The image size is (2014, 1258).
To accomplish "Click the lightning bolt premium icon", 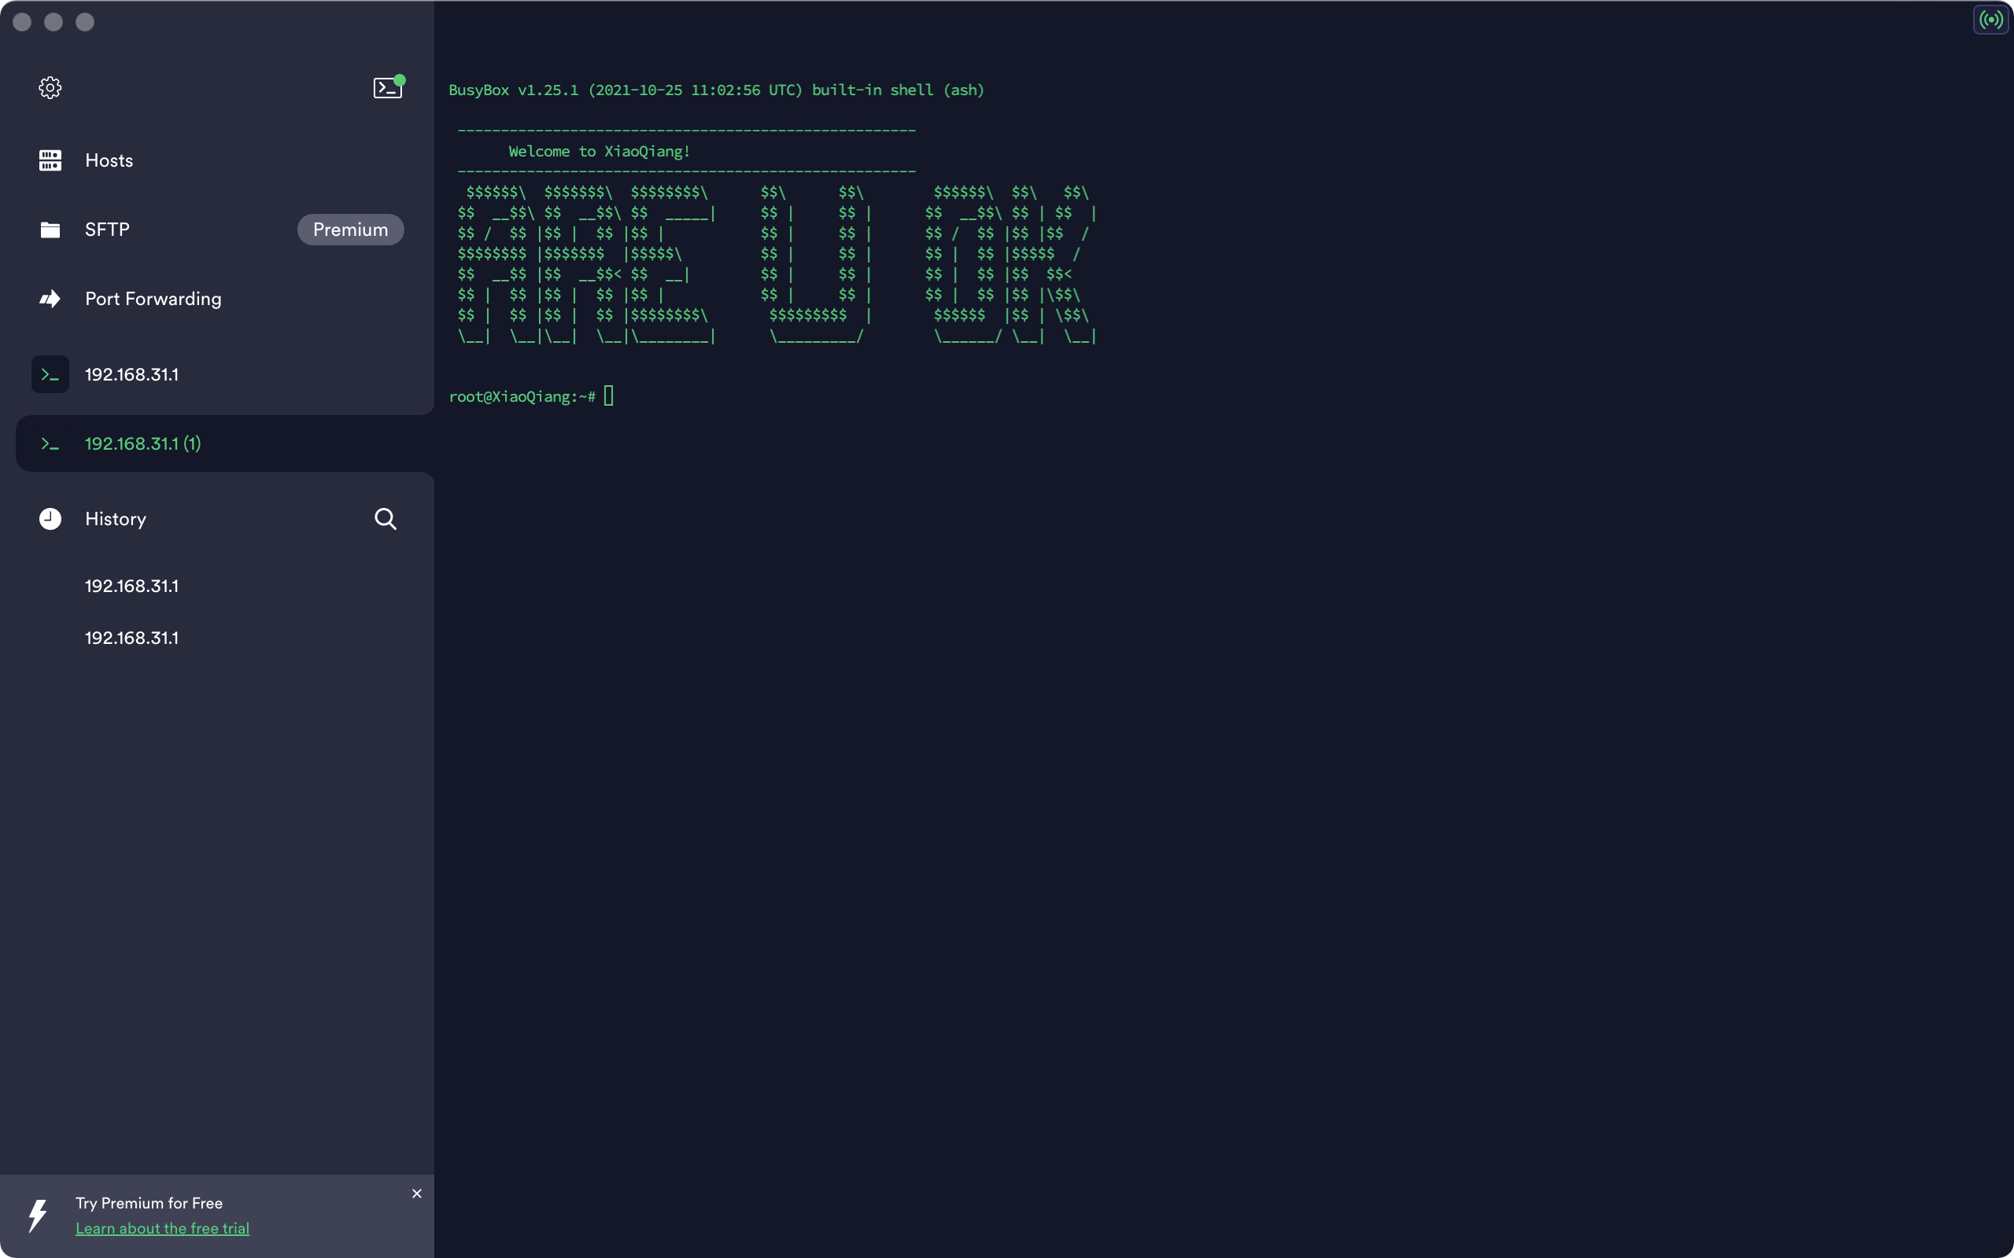I will coord(38,1215).
